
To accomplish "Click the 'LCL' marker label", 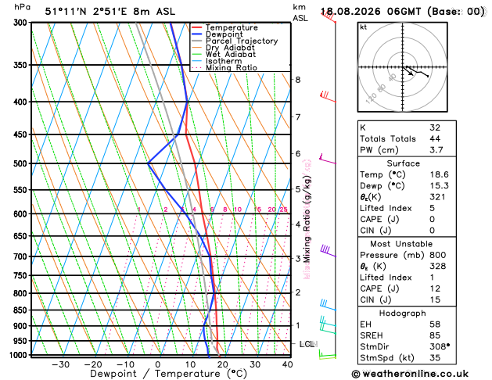I will click(308, 344).
